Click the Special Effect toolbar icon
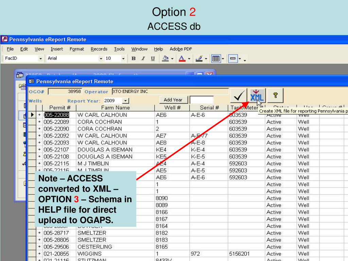This screenshot has height=261, width=348. click(233, 58)
